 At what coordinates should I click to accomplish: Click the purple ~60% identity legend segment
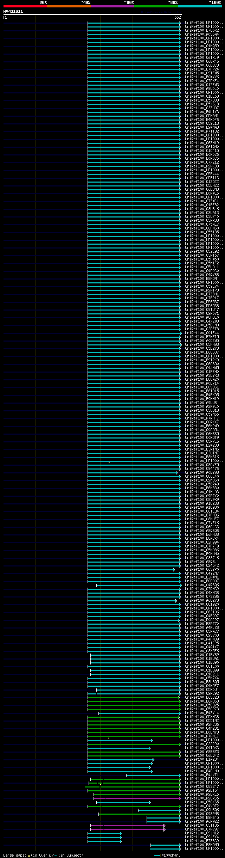pyautogui.click(x=112, y=6)
